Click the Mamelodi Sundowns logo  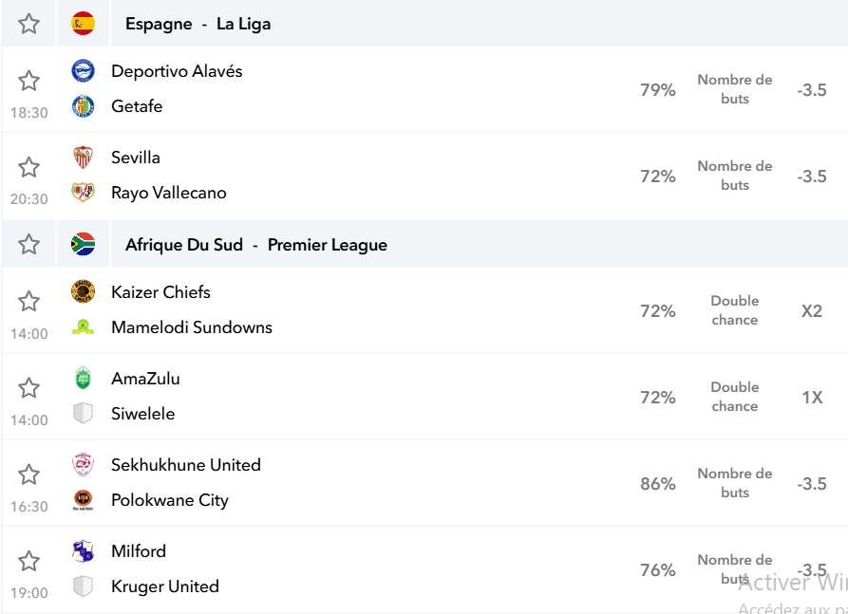[x=83, y=327]
